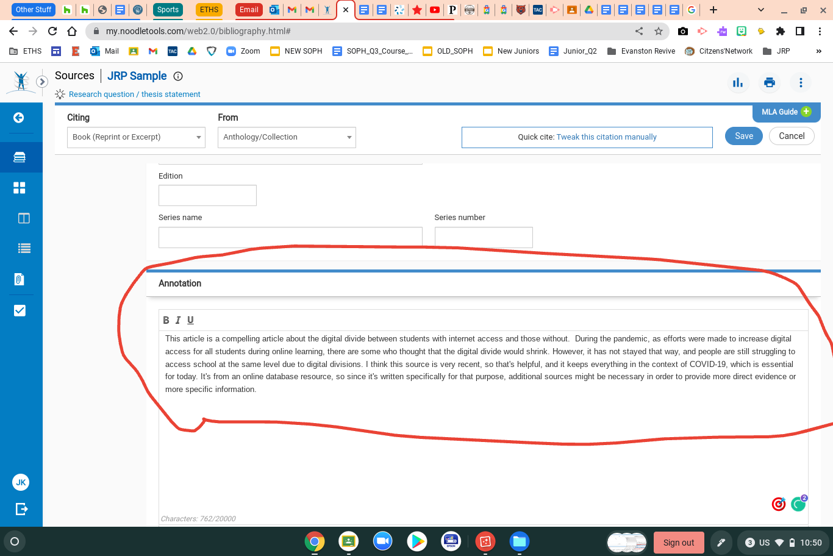Click the print icon
The width and height of the screenshot is (833, 556).
[x=770, y=82]
